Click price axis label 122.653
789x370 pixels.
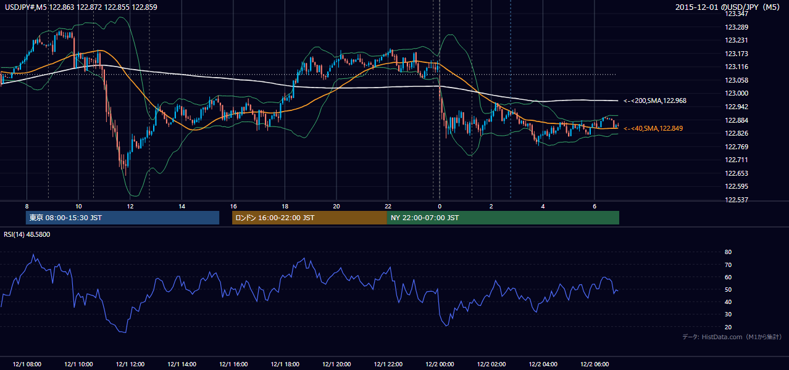coord(736,173)
